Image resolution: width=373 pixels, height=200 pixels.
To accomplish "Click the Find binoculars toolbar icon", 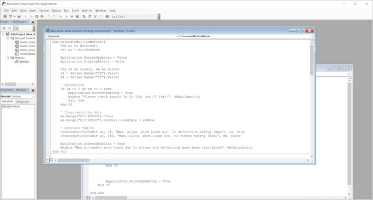I will 42,16.
